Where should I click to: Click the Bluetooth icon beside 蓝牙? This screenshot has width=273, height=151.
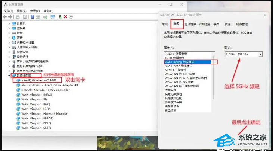coord(14,38)
